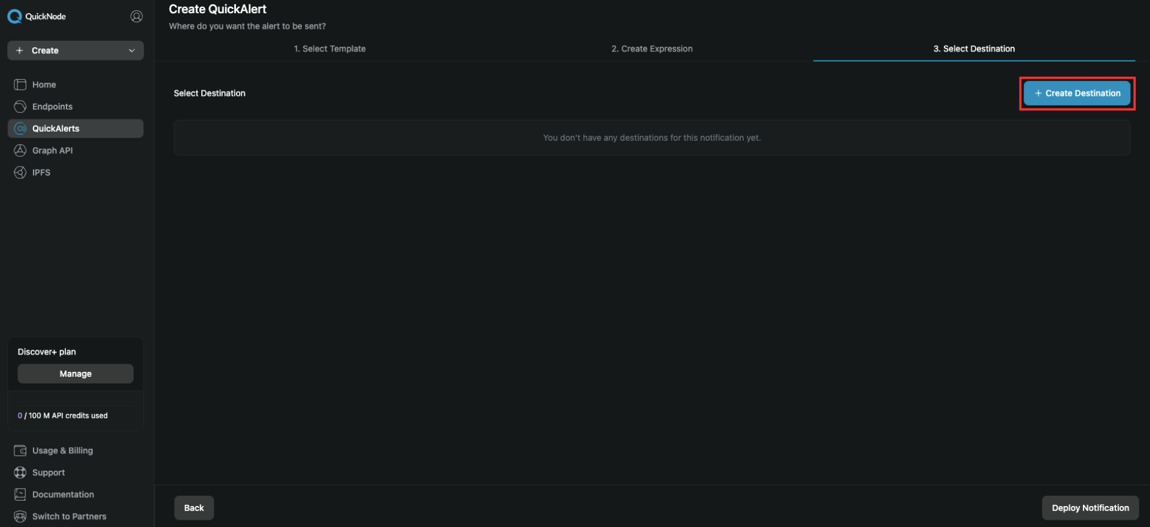
Task: Click the Support lifebuoy icon
Action: [x=20, y=473]
